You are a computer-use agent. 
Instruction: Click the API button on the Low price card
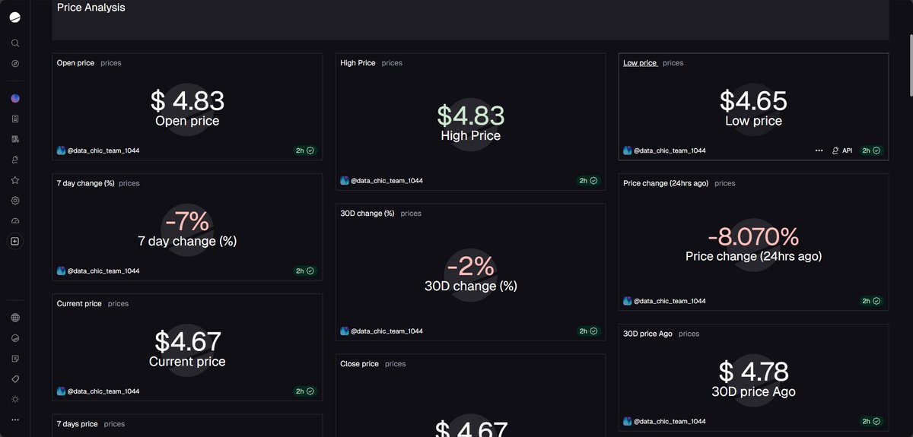(x=841, y=150)
